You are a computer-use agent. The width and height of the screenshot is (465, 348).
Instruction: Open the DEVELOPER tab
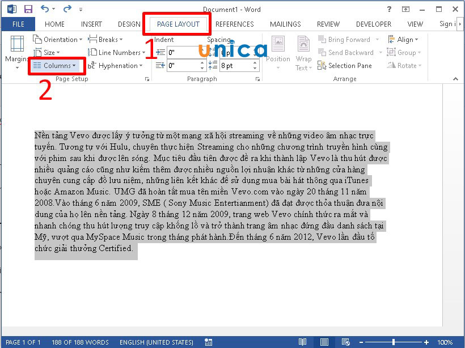(x=374, y=24)
